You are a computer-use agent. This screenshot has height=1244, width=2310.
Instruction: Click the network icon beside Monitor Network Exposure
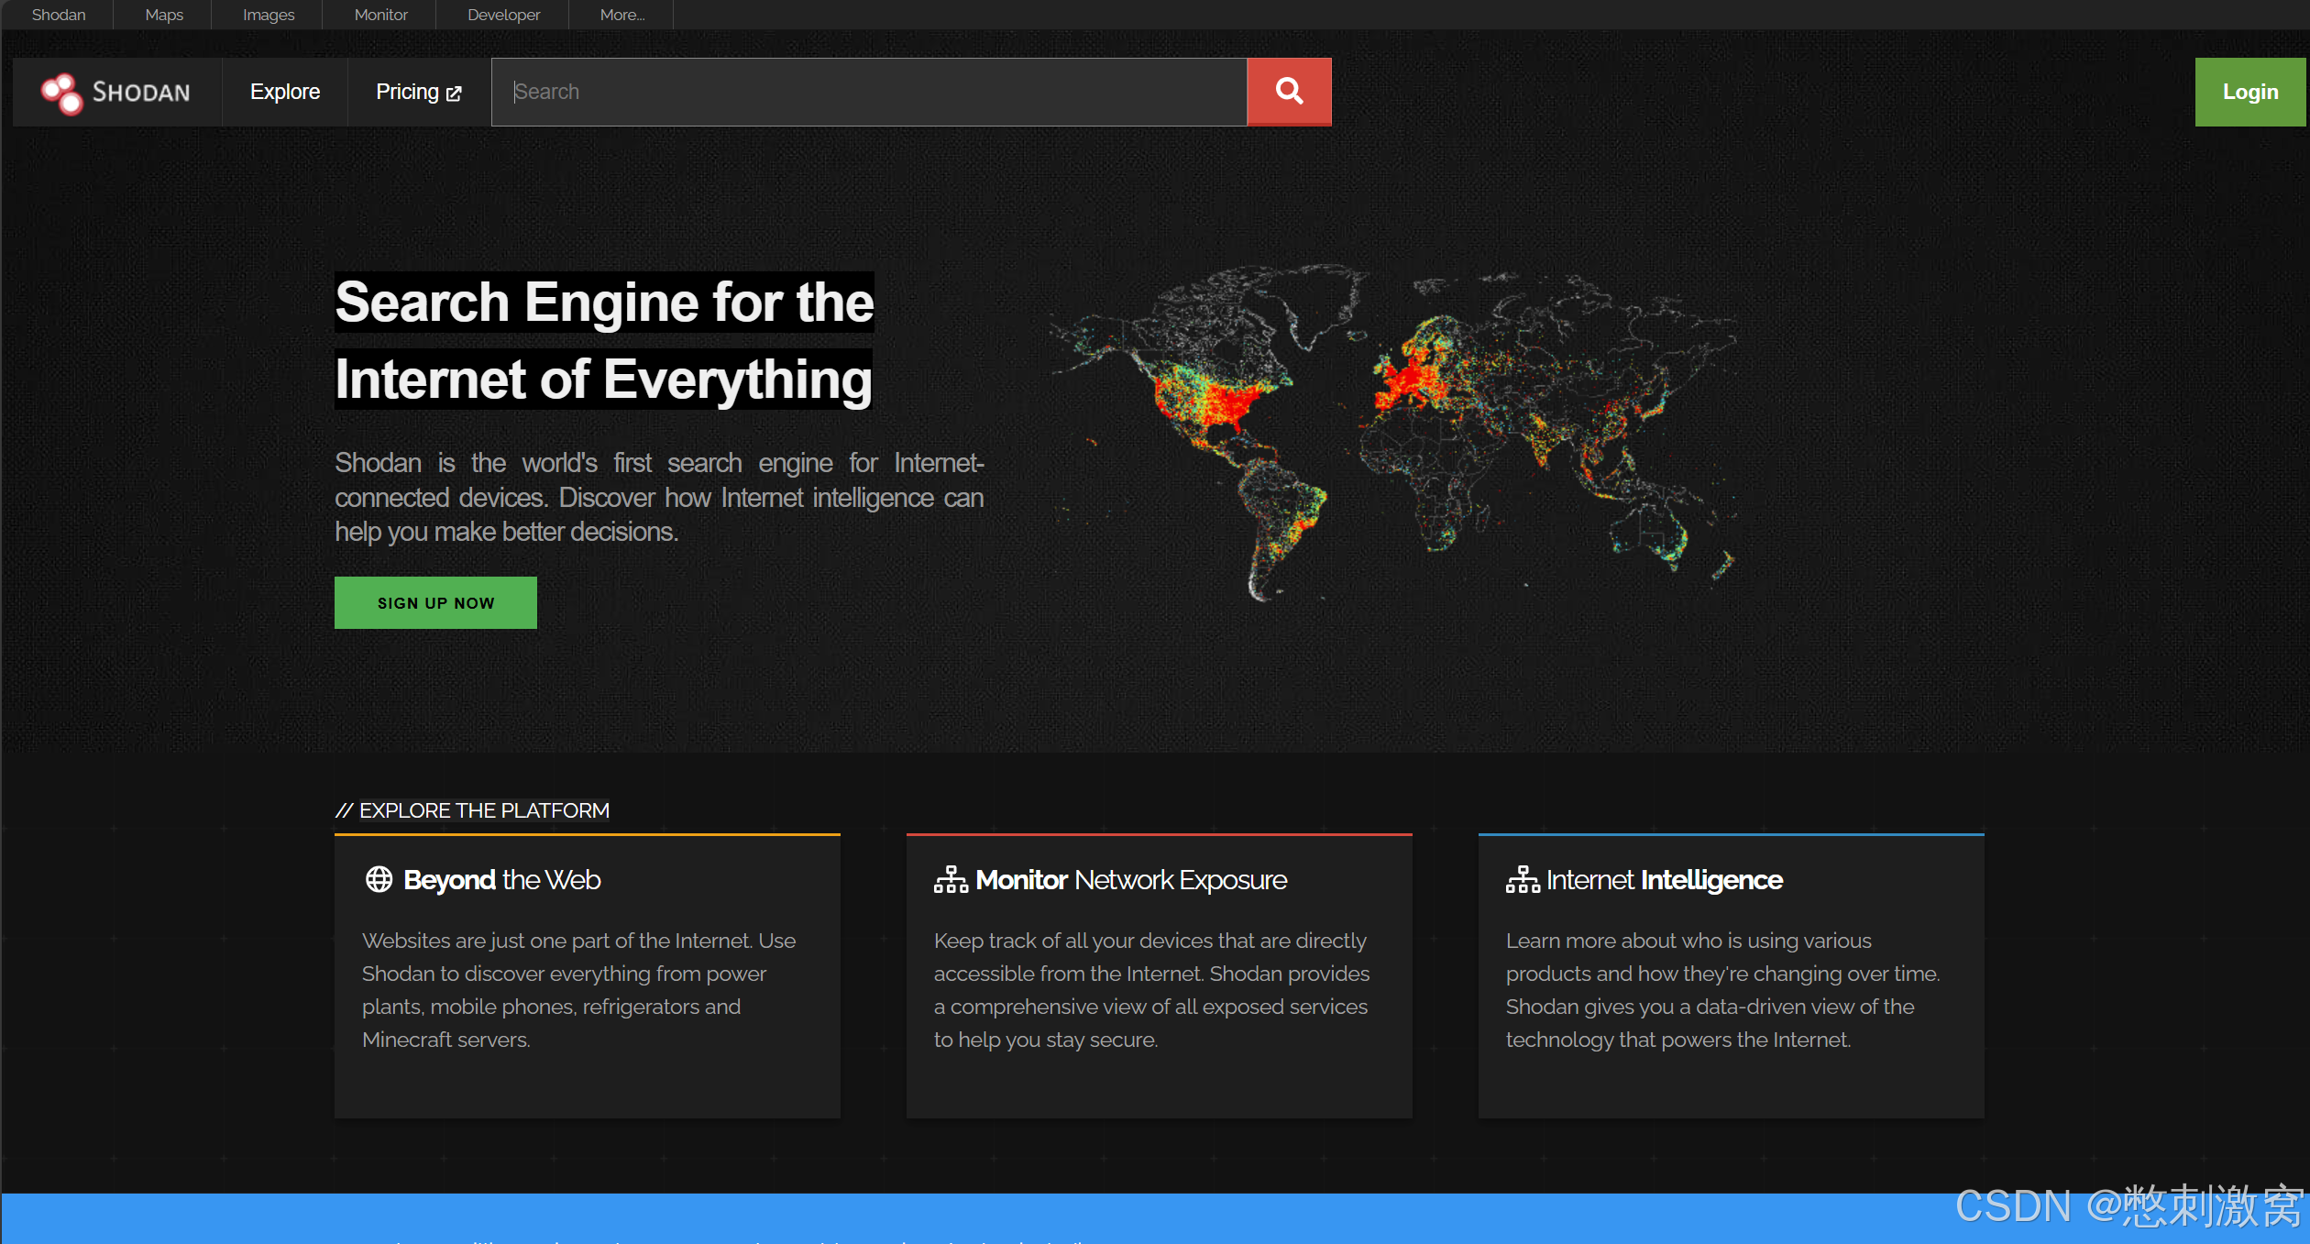coord(951,879)
